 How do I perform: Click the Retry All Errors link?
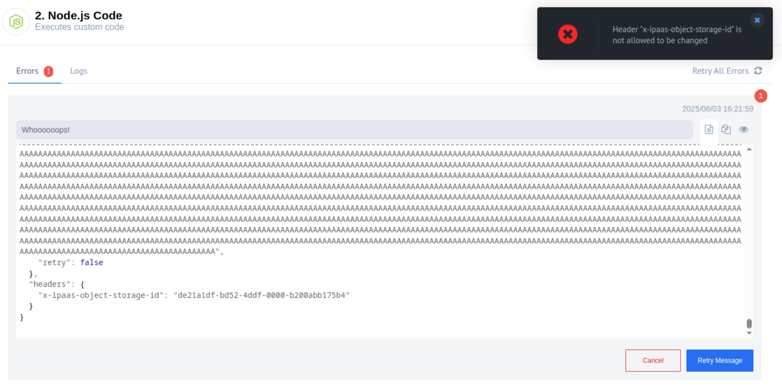[x=720, y=71]
